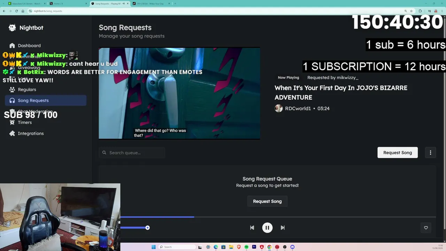Mute the Song Requests tab audio icon

pos(124,3)
